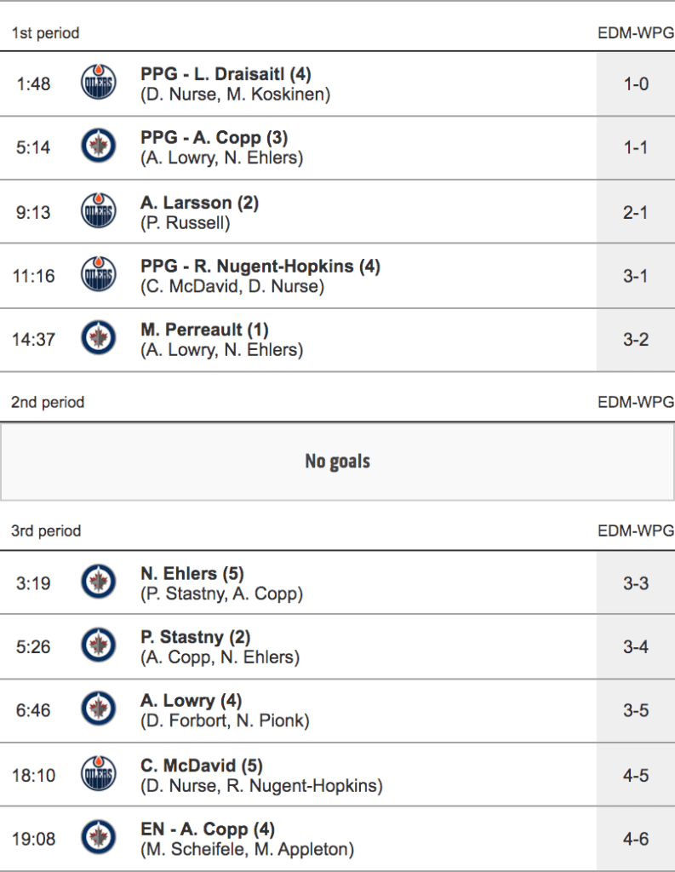Screen dimensions: 675x872
Task: Click Jets logo at 5:14 Copp goal
Action: pyautogui.click(x=98, y=147)
